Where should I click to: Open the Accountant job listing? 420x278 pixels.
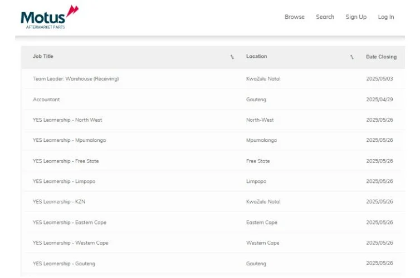46,100
